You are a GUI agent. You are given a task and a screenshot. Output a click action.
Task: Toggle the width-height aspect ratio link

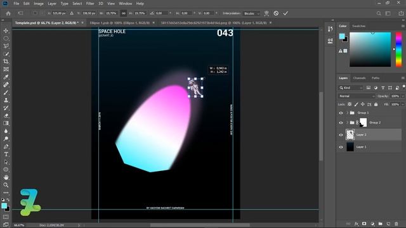(124, 13)
